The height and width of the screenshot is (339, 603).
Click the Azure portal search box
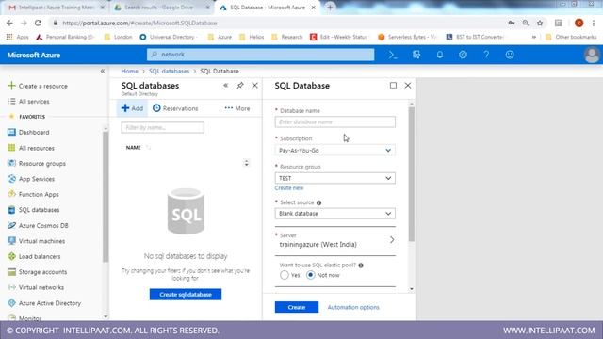tap(260, 55)
